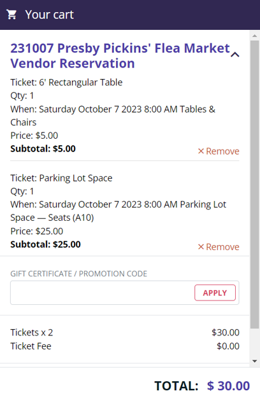Click the vertical scrollbar thumb
Screen dimensions: 260x401
255,184
